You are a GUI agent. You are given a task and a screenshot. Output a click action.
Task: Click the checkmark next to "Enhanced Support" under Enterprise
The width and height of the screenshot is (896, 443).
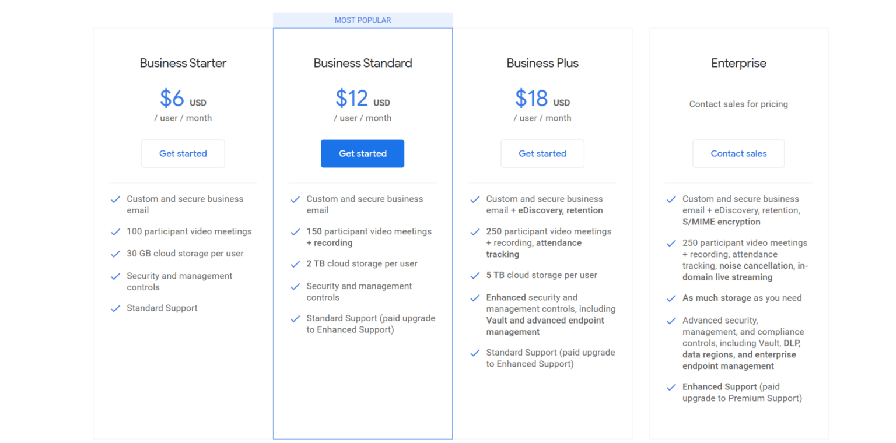click(671, 386)
